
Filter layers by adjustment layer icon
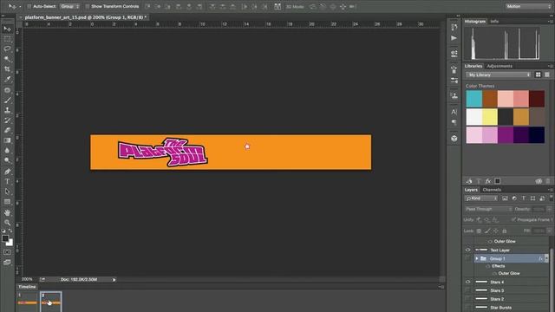pos(514,198)
